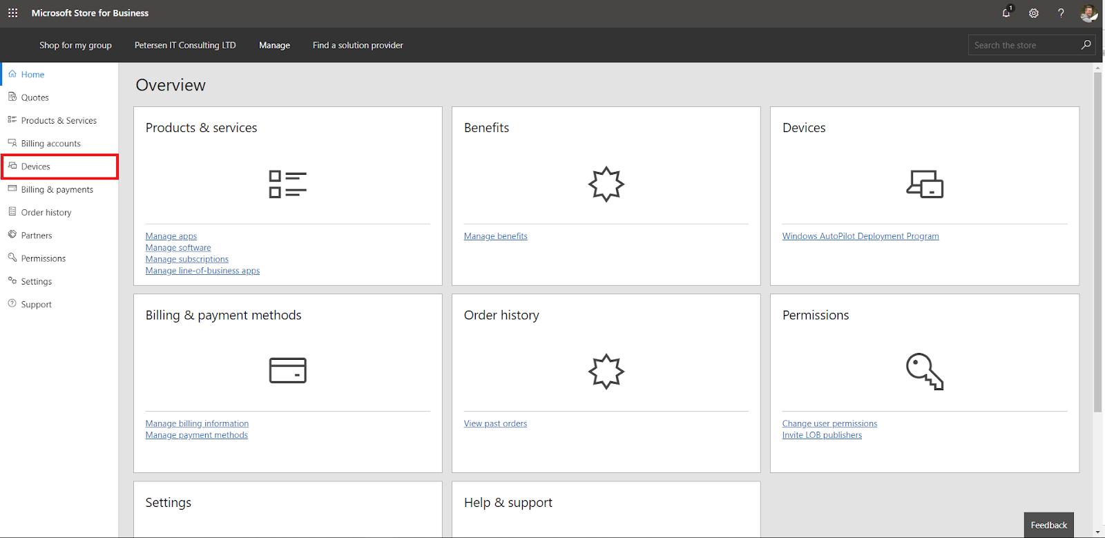
Task: Click Invite LOB publishers link
Action: pyautogui.click(x=822, y=435)
